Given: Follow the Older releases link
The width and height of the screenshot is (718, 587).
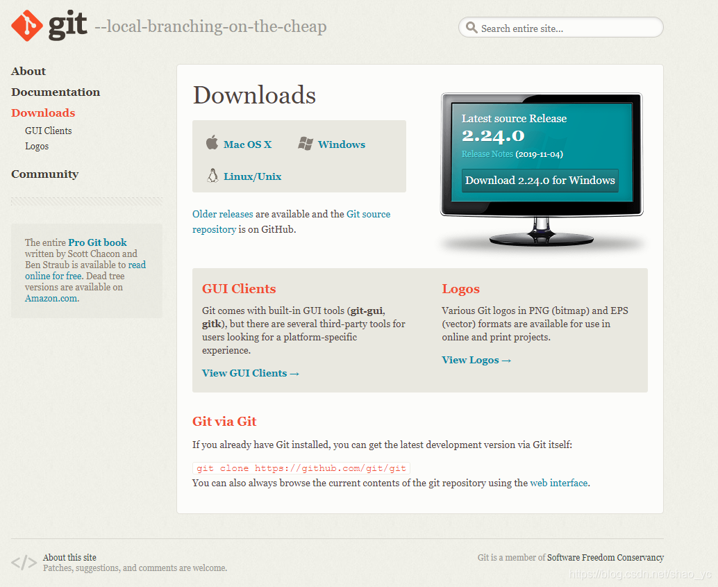Looking at the screenshot, I should (x=222, y=214).
